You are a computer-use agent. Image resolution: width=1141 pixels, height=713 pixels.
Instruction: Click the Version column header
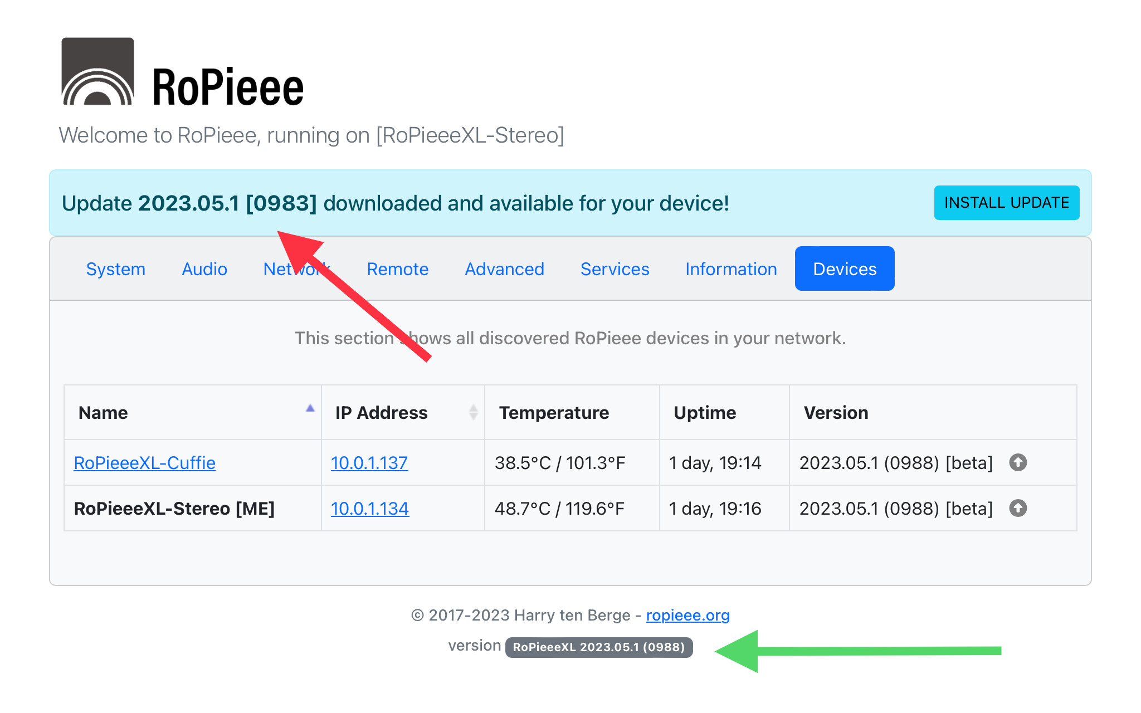tap(836, 413)
